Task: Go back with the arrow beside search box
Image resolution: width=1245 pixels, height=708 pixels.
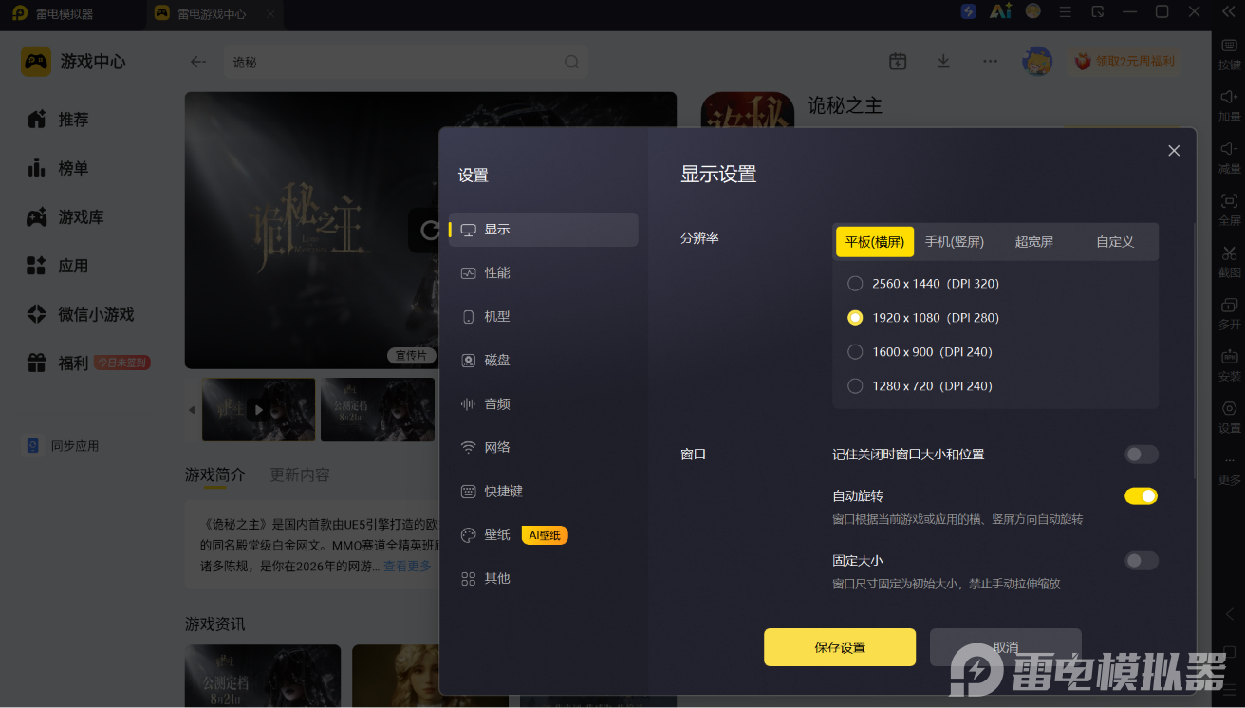Action: click(x=198, y=62)
